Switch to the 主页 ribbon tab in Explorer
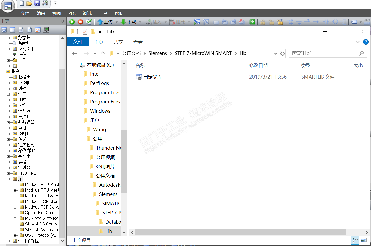 point(98,42)
